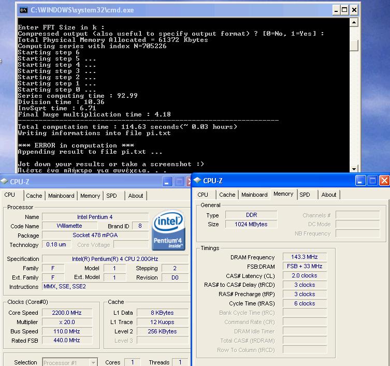Click the Stepping value 2
Viewport: 390px width, 366px height.
(x=175, y=268)
